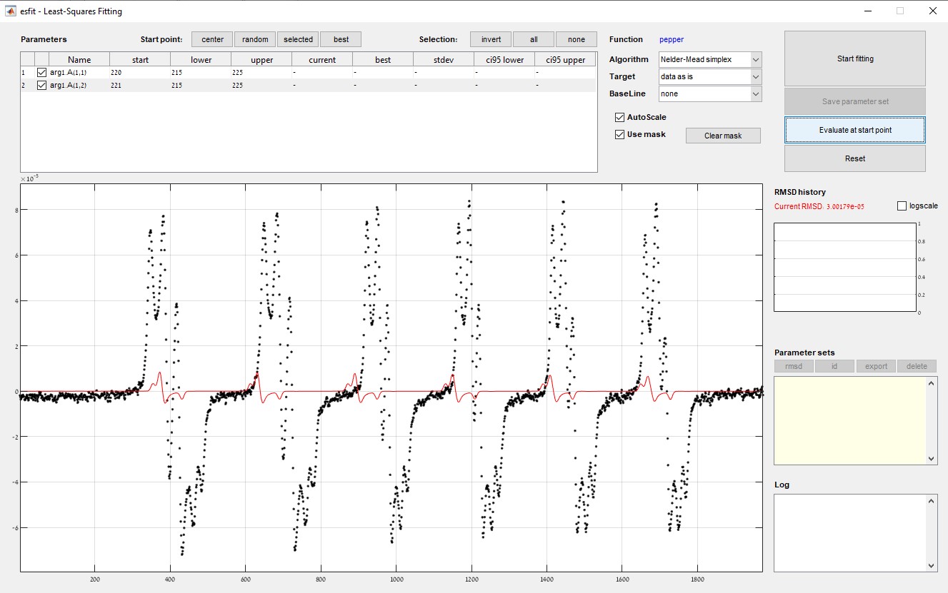Click the current column header

pos(322,59)
